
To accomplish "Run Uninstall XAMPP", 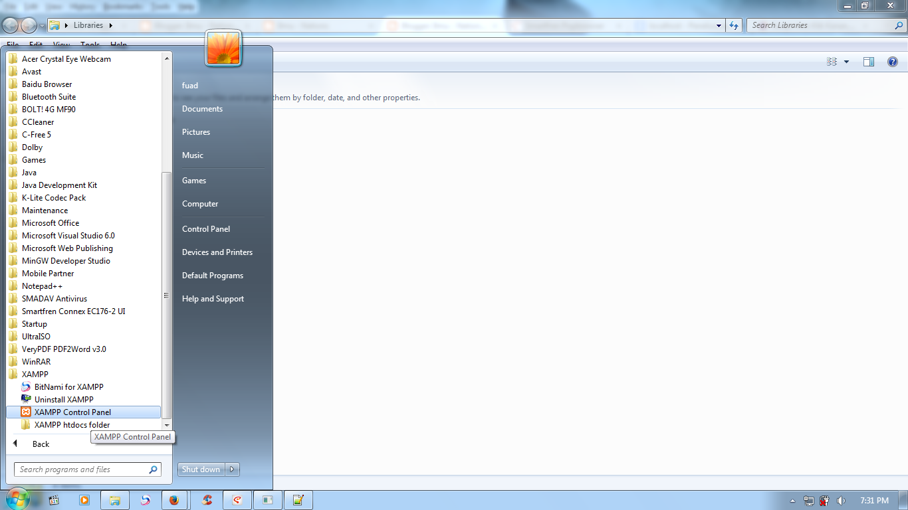I will coord(64,399).
